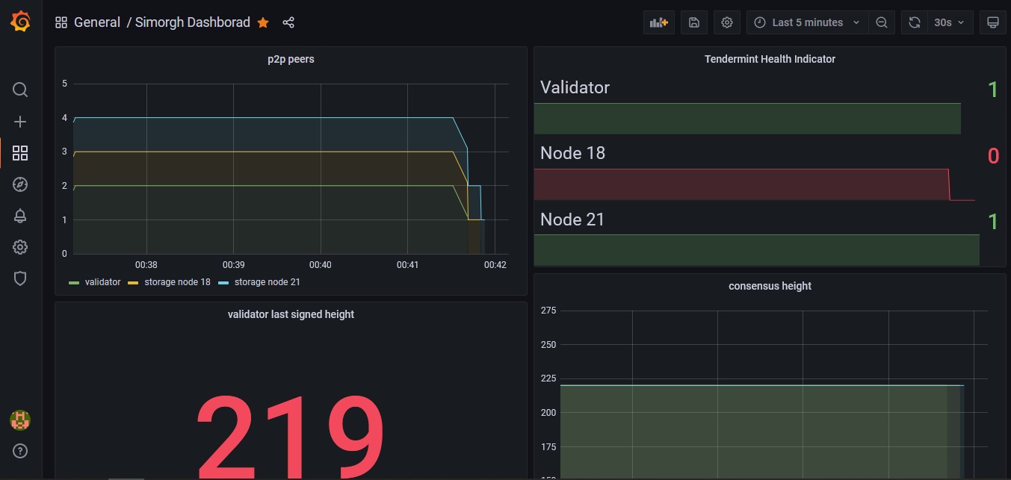
Task: Open the Alerting bell icon
Action: coord(20,216)
